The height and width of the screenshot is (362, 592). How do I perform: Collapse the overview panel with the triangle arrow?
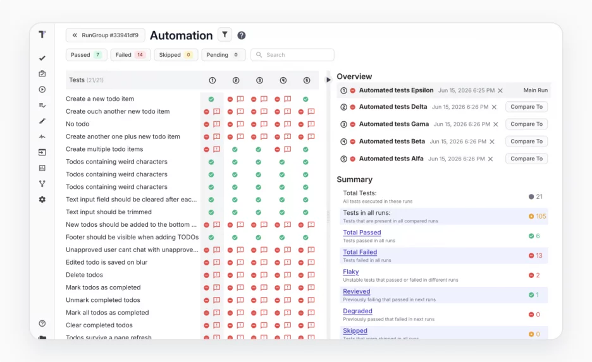[328, 80]
